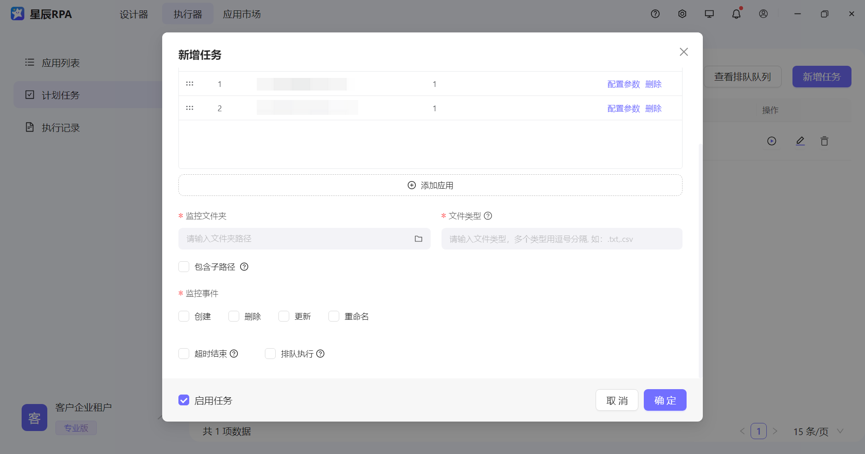This screenshot has width=865, height=454.
Task: Open 配置参数 for task row 2
Action: [624, 108]
